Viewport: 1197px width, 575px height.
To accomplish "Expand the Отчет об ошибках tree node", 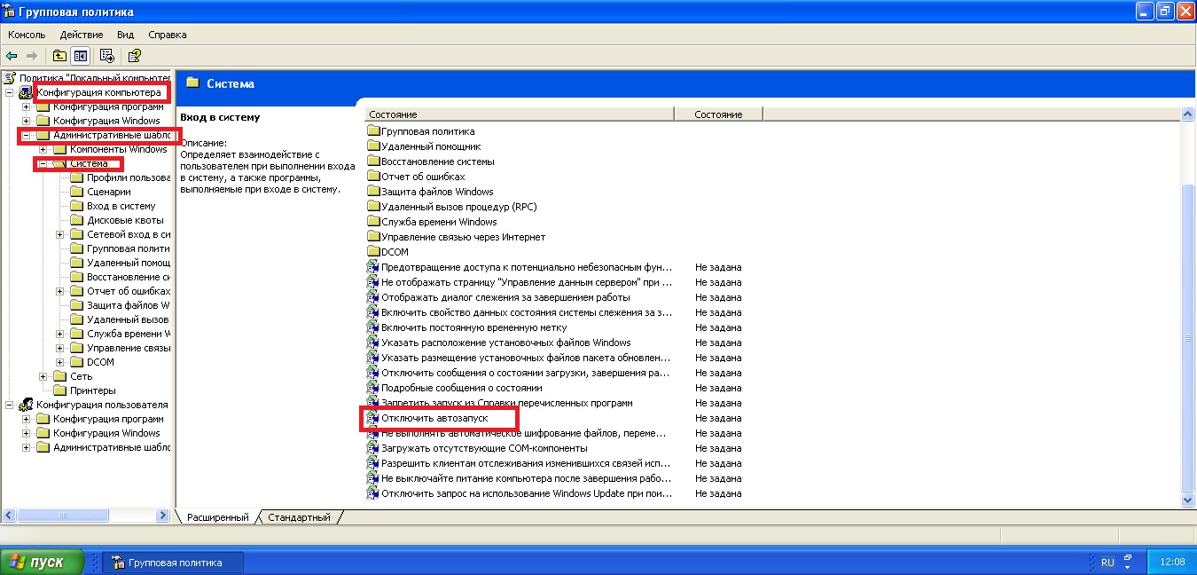I will coord(60,291).
